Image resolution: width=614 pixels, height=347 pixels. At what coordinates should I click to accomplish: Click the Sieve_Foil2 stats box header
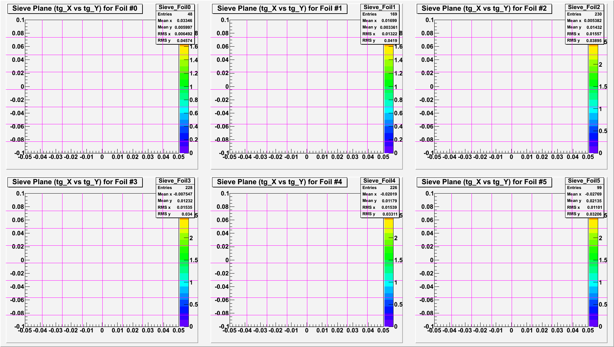pyautogui.click(x=584, y=7)
